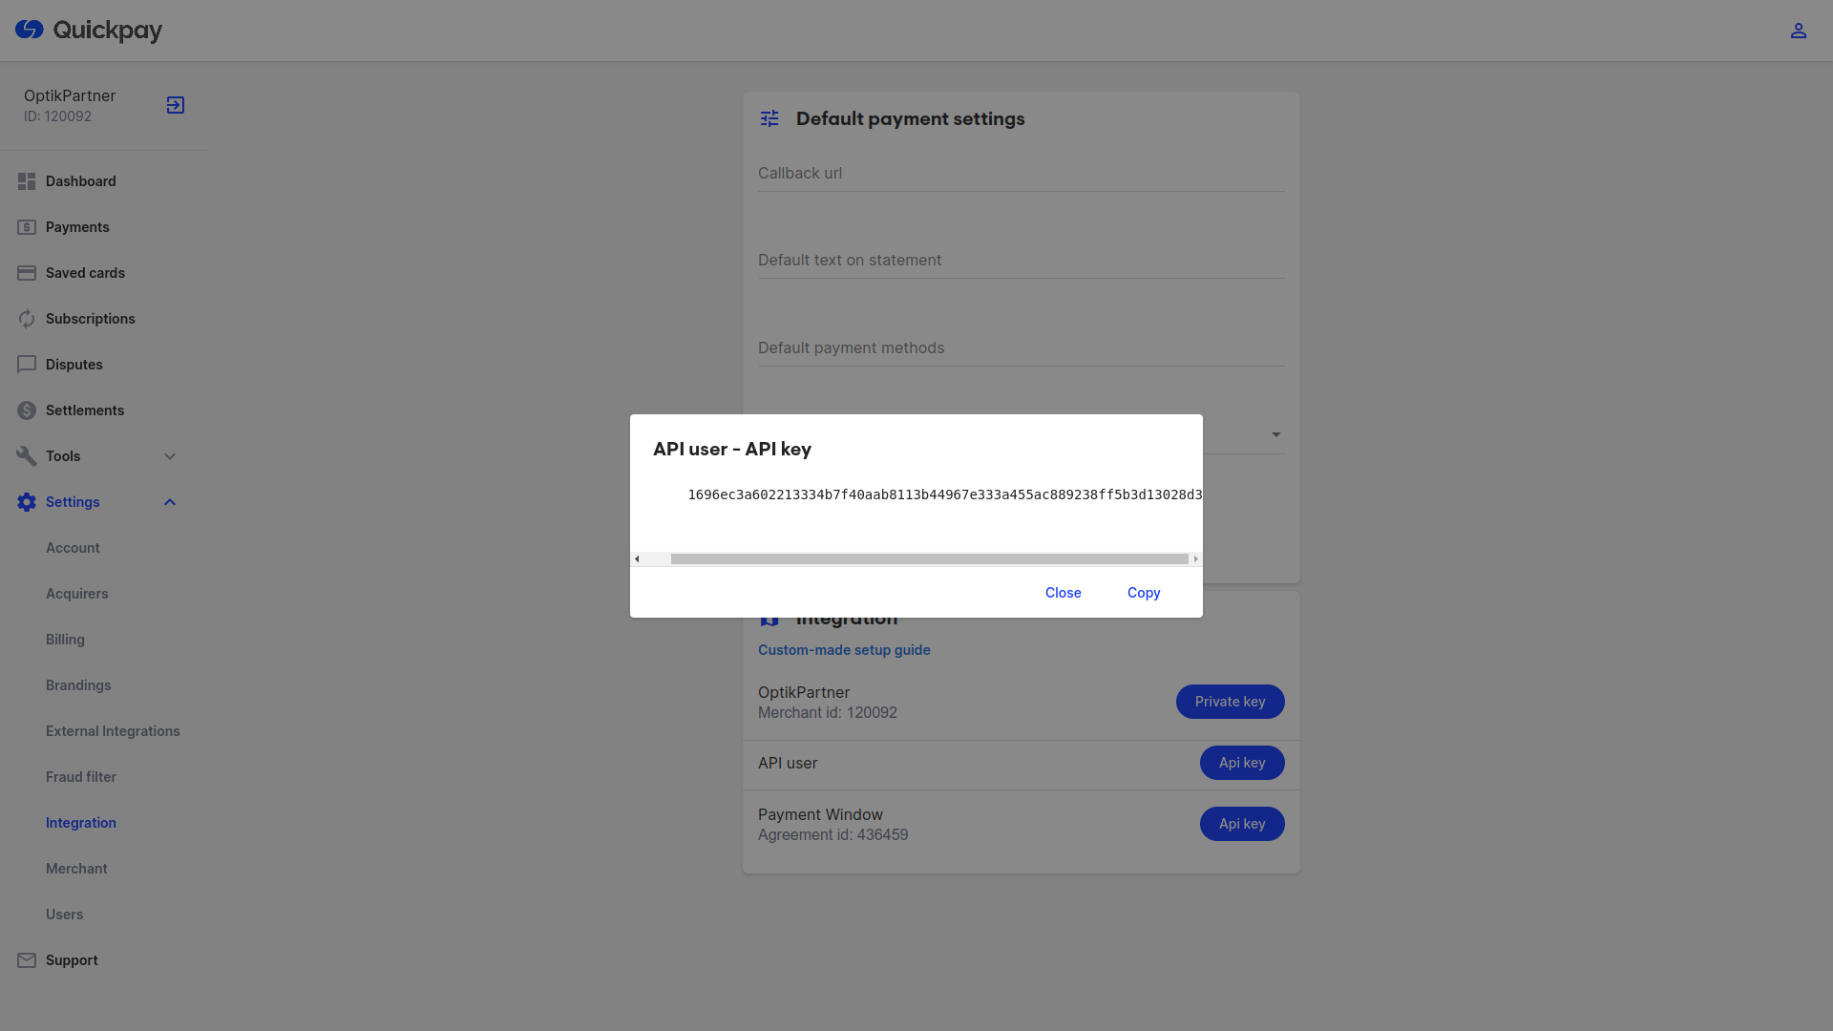Image resolution: width=1833 pixels, height=1031 pixels.
Task: Click the Support envelope icon
Action: [x=27, y=960]
